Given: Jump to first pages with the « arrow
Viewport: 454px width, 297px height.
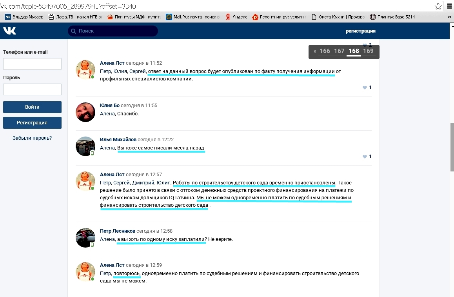Looking at the screenshot, I should point(315,51).
